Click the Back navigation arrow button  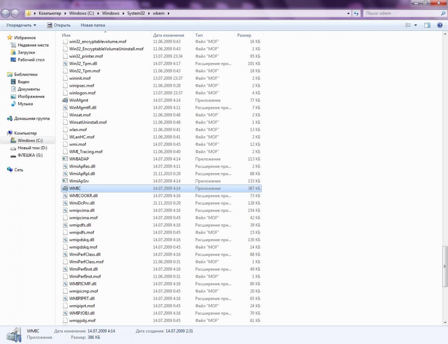click(6, 13)
